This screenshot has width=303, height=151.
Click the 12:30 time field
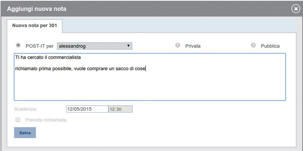pos(120,109)
